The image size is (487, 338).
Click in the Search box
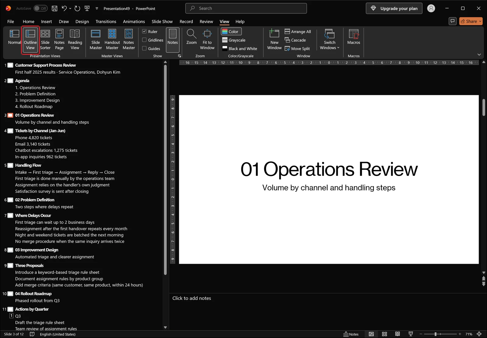point(246,8)
